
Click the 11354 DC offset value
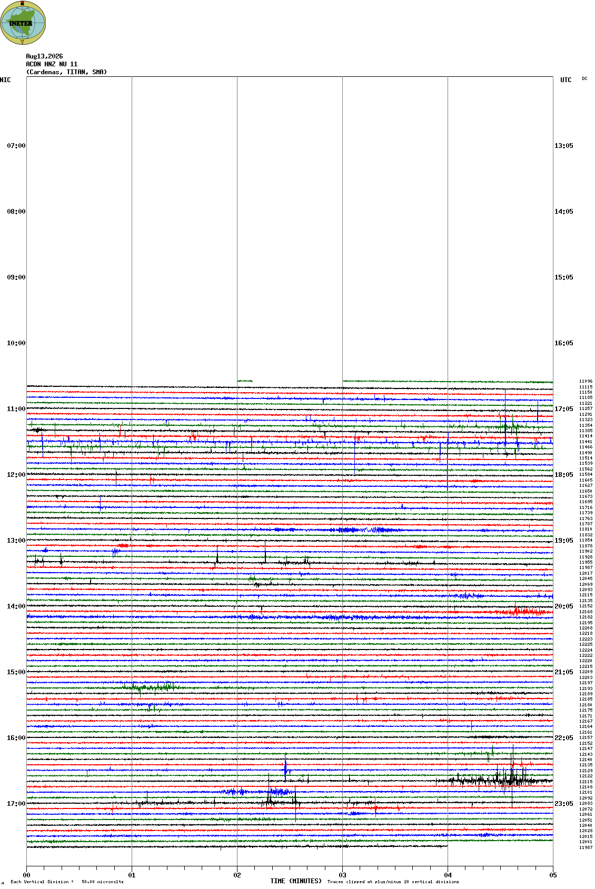pyautogui.click(x=586, y=425)
